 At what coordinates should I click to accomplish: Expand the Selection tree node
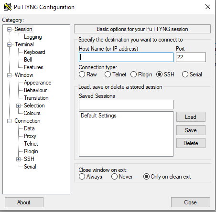(18, 106)
